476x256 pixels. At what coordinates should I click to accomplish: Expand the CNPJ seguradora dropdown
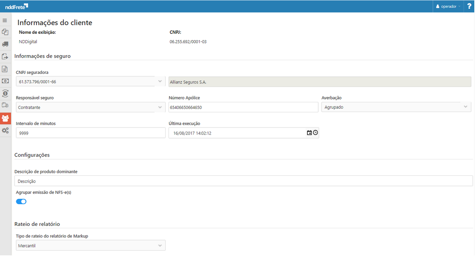coord(160,81)
